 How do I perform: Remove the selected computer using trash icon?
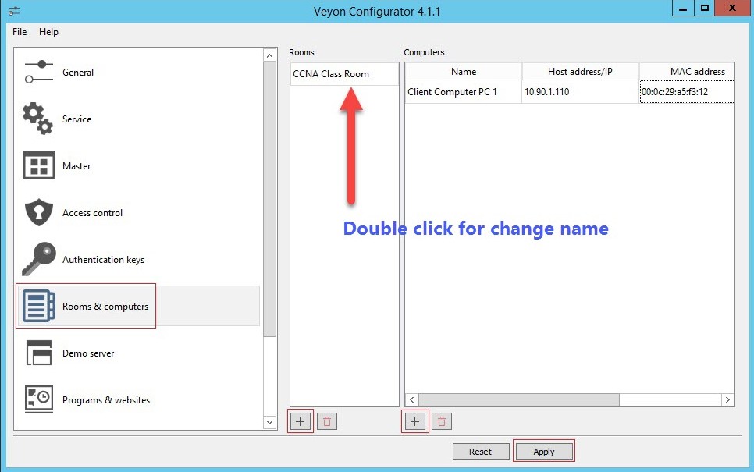click(441, 421)
